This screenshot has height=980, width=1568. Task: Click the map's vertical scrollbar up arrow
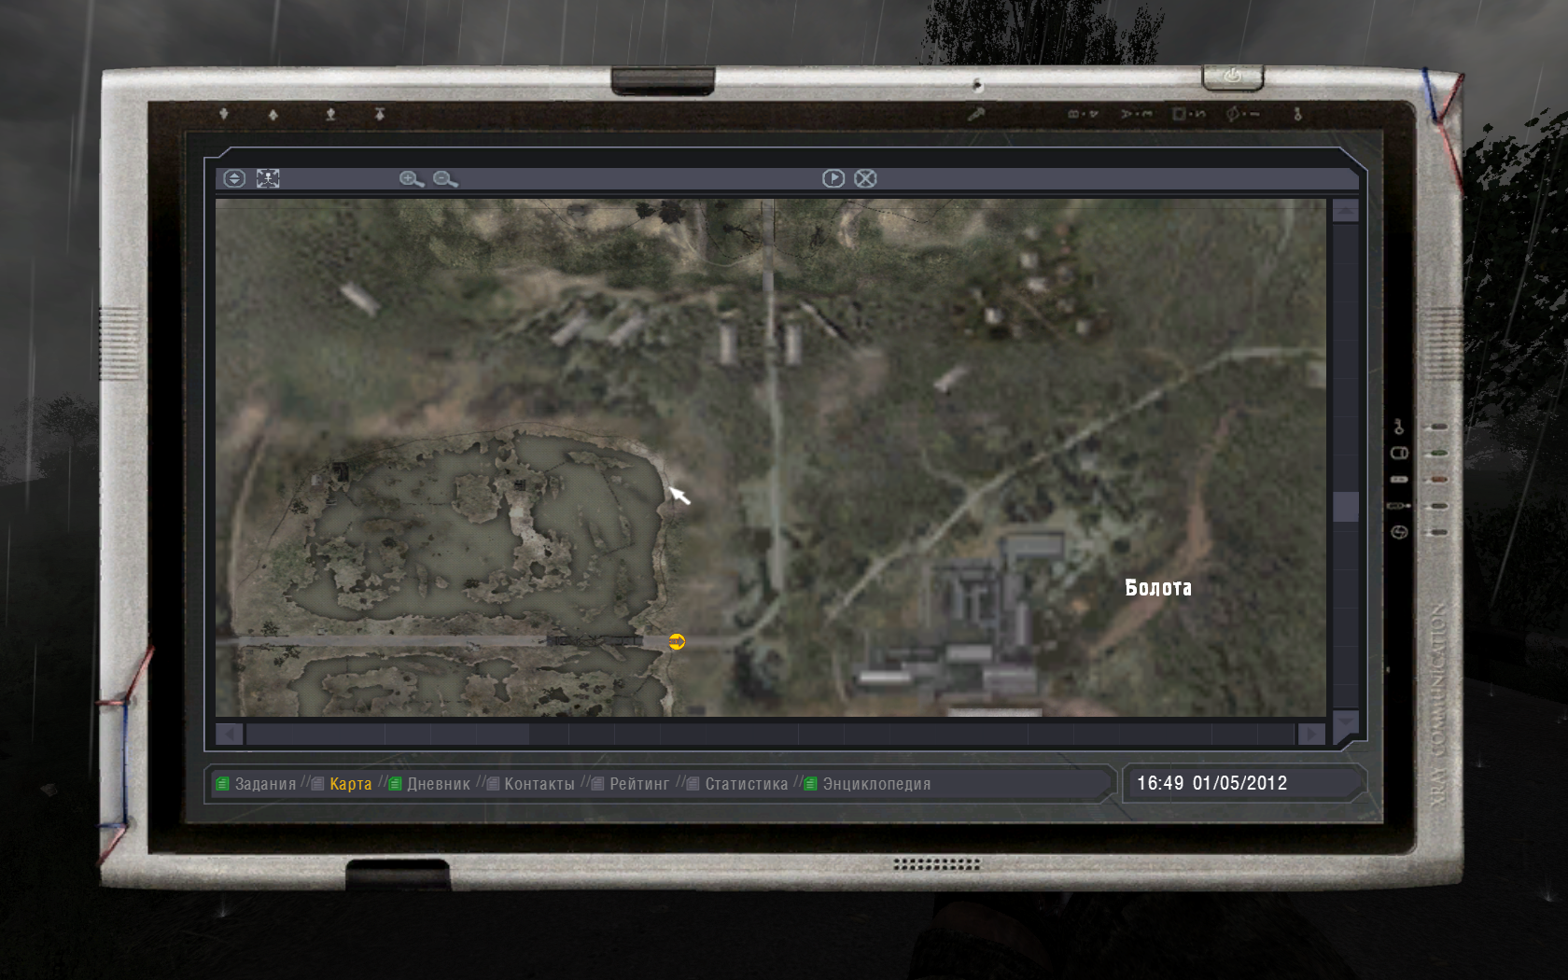pyautogui.click(x=1345, y=211)
